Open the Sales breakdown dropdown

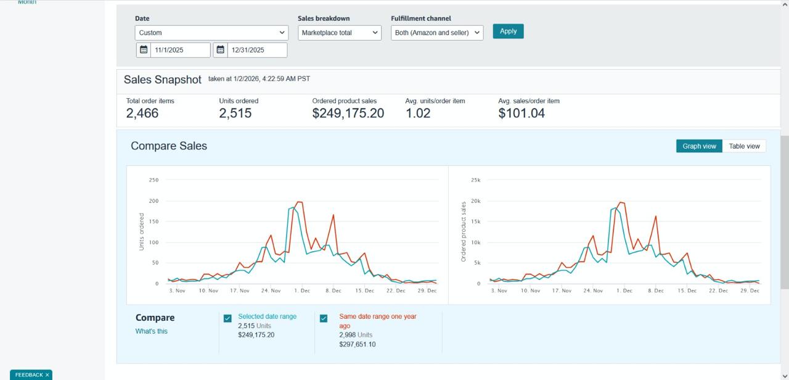click(x=340, y=33)
